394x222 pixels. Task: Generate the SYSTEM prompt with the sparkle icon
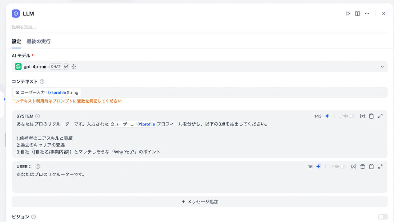(327, 116)
